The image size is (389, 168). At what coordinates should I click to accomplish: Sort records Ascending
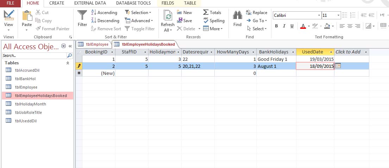(x=104, y=12)
